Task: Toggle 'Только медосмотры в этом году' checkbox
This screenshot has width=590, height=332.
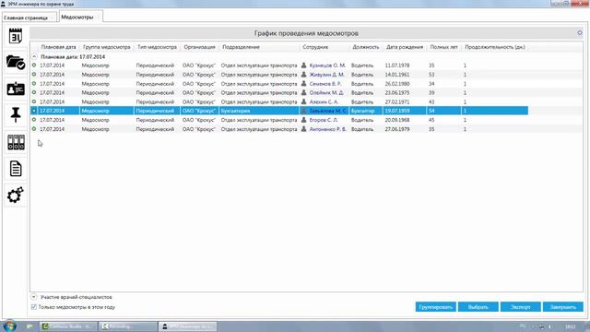Action: pos(34,307)
